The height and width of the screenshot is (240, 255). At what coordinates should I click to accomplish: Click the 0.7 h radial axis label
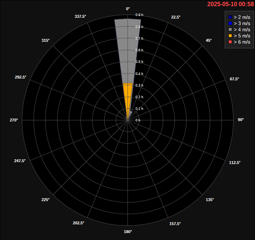click(x=140, y=39)
